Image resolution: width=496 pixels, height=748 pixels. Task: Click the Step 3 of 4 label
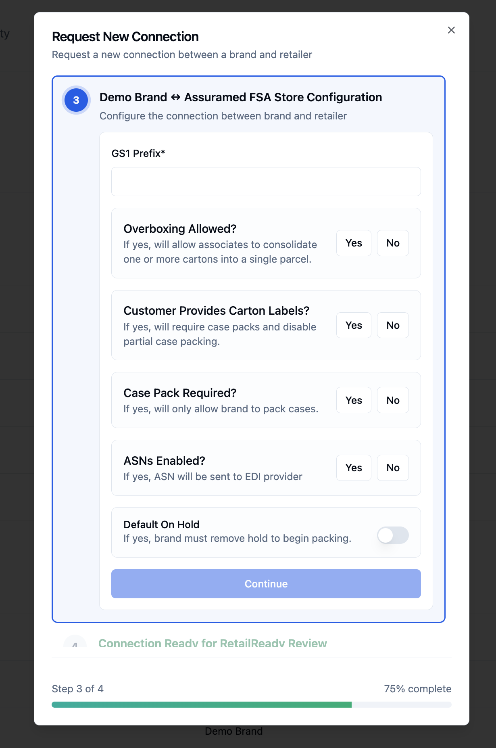point(78,689)
